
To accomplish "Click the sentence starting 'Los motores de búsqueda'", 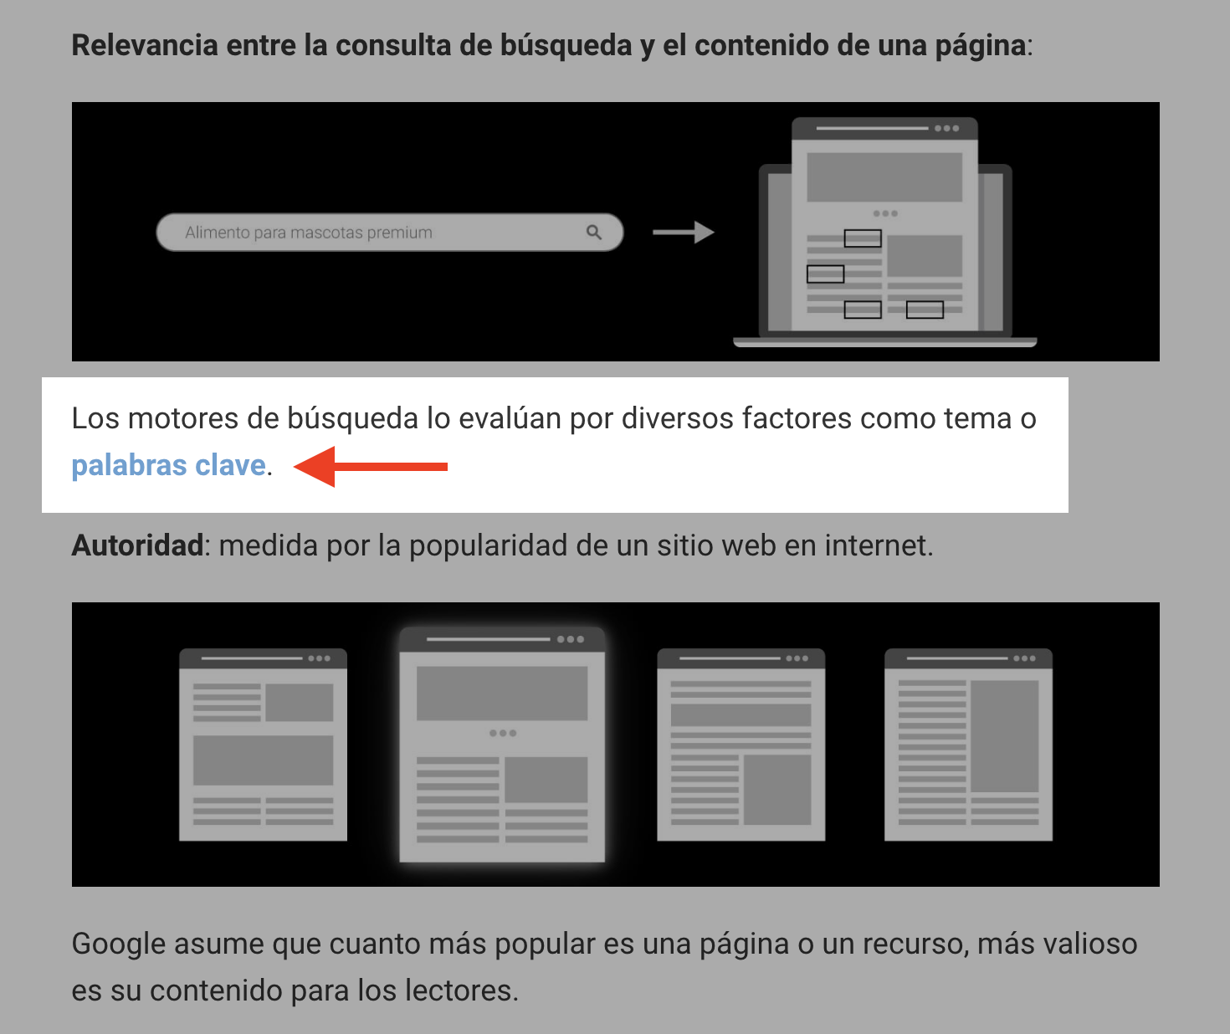I will pyautogui.click(x=554, y=442).
